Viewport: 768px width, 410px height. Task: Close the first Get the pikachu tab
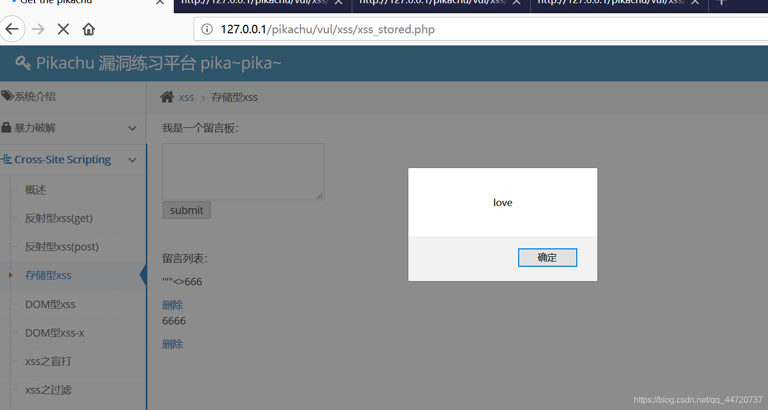point(160,3)
